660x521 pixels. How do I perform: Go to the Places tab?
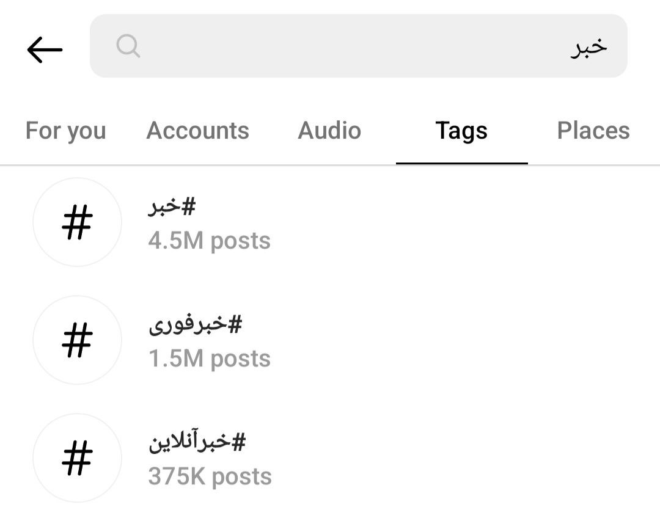click(593, 131)
